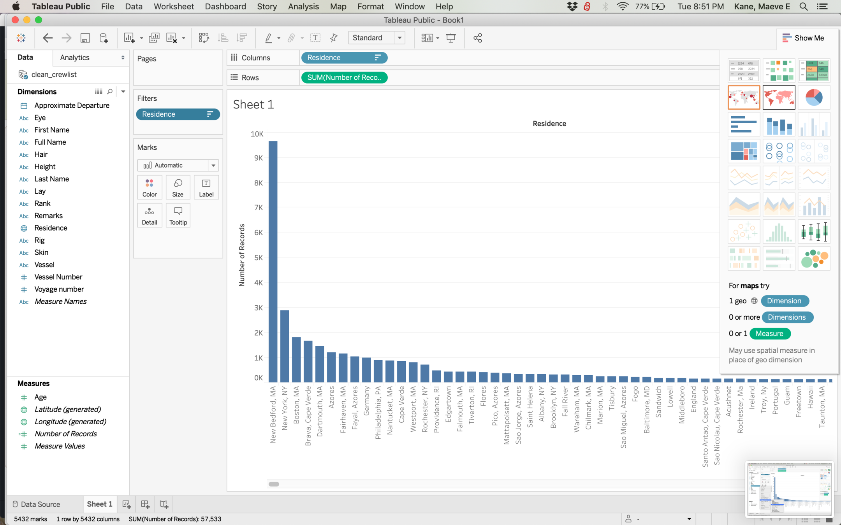
Task: Click the Undo back arrow
Action: (48, 38)
